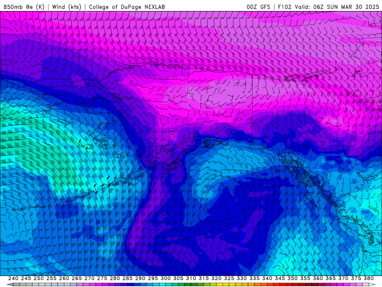Click the 245 colorbar value label
This screenshot has height=287, width=382.
click(x=26, y=278)
